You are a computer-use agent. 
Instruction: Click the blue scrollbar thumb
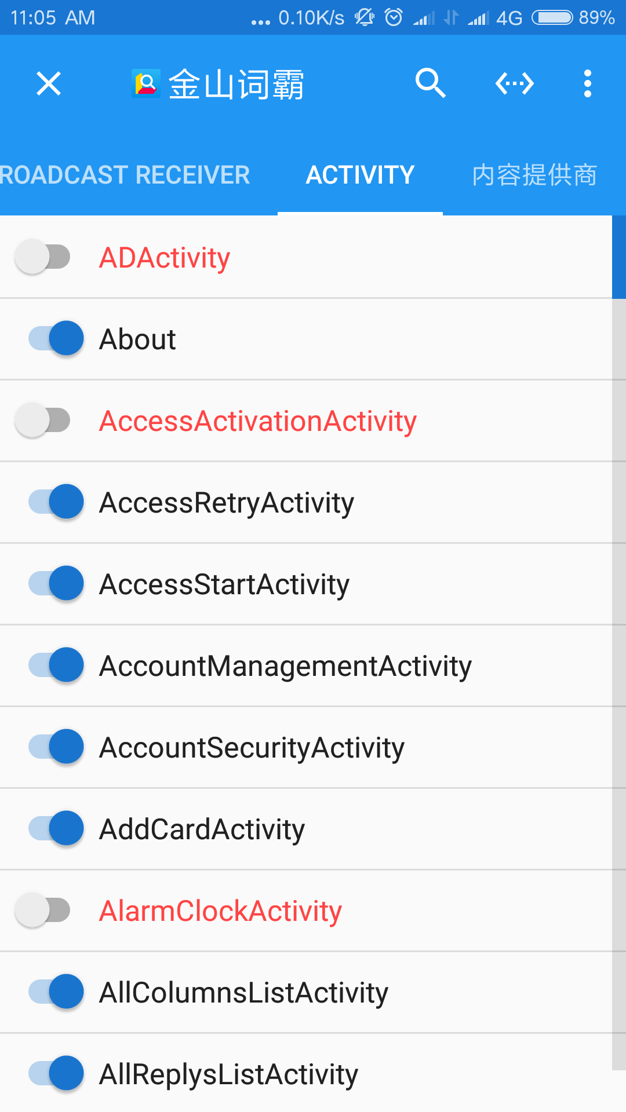[618, 257]
